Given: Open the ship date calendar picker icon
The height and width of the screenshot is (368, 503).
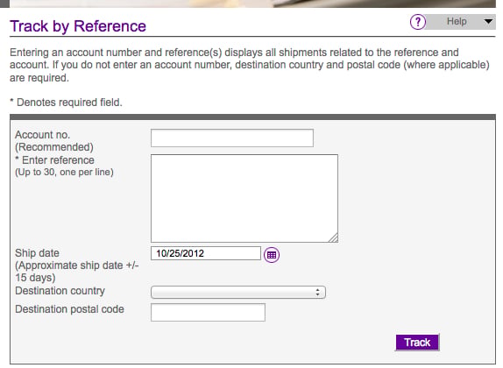Looking at the screenshot, I should [272, 255].
